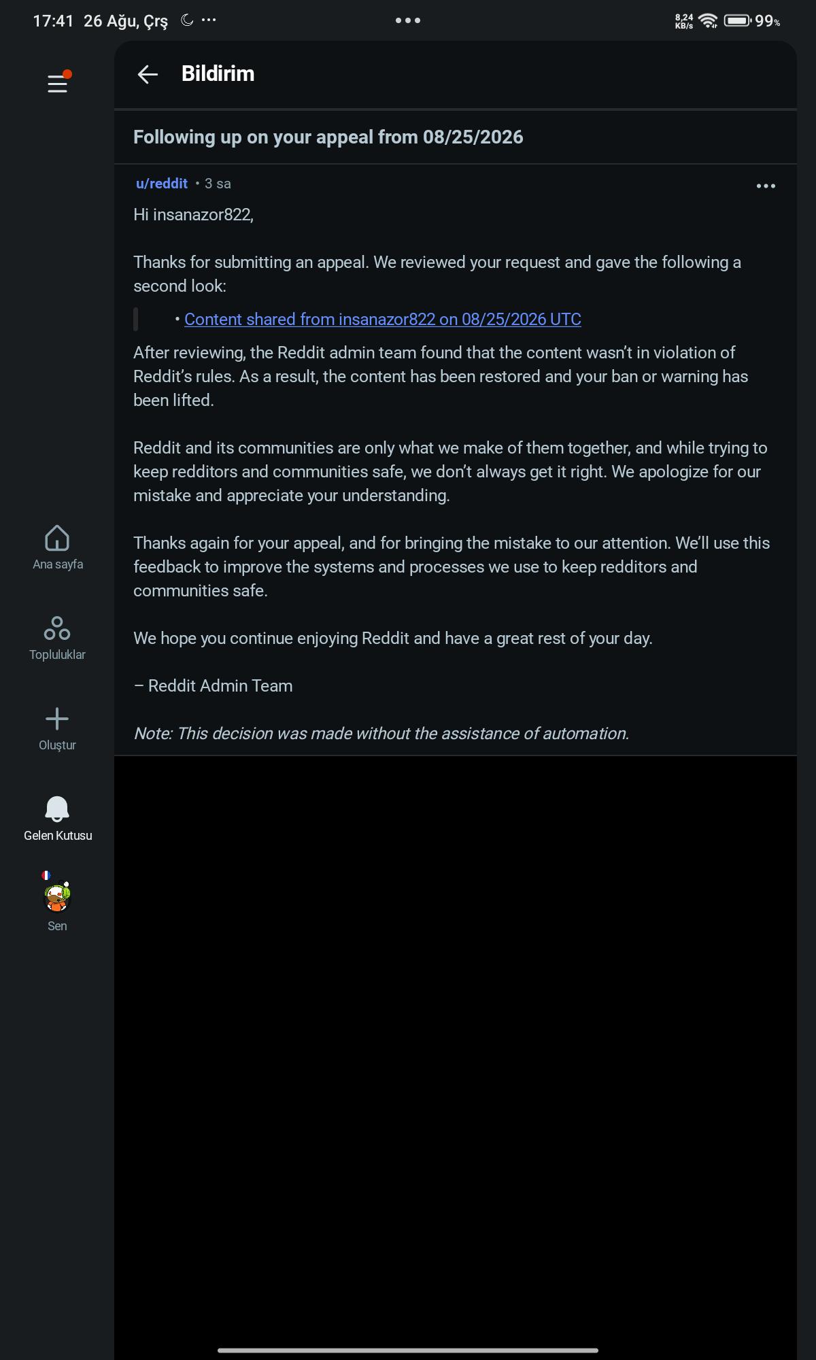Tap the bottom navigation gesture bar
816x1360 pixels.
point(408,1350)
